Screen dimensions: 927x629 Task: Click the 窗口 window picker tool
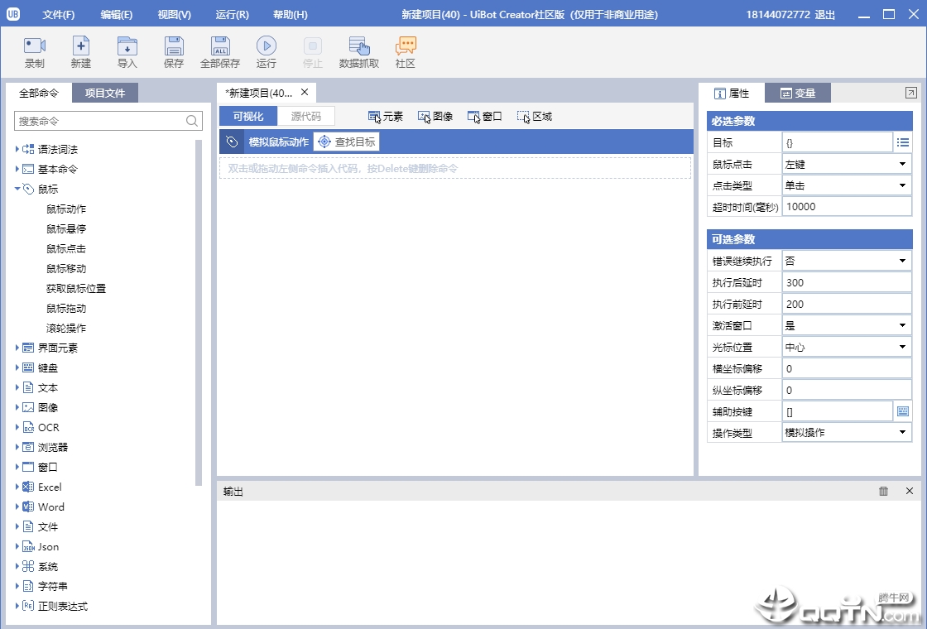(x=485, y=117)
